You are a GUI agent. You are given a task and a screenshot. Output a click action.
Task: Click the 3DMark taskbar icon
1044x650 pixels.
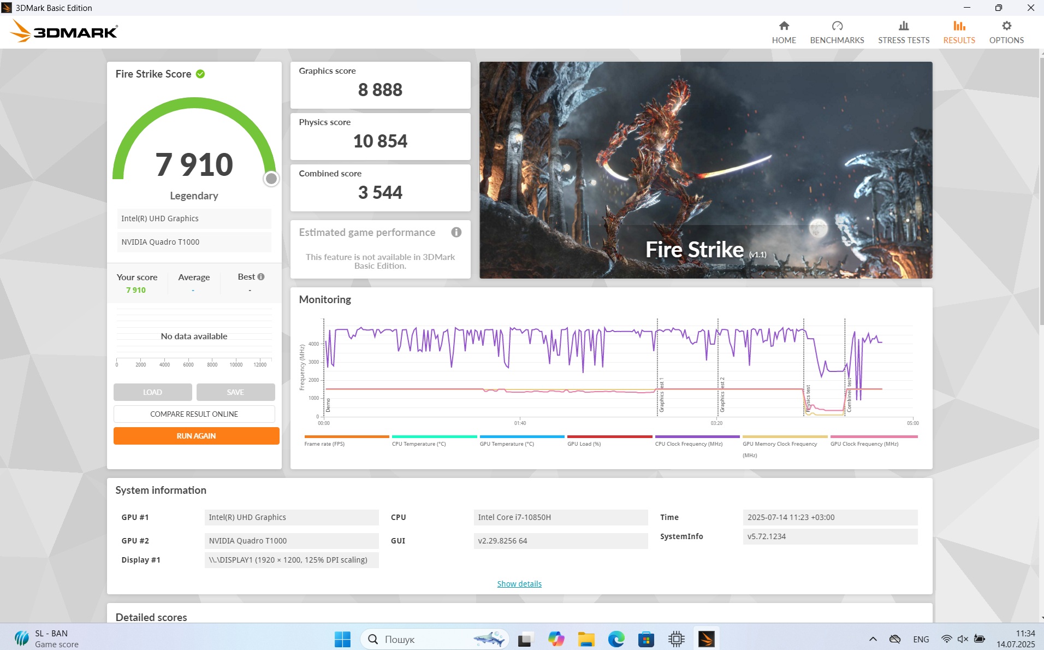pyautogui.click(x=706, y=639)
